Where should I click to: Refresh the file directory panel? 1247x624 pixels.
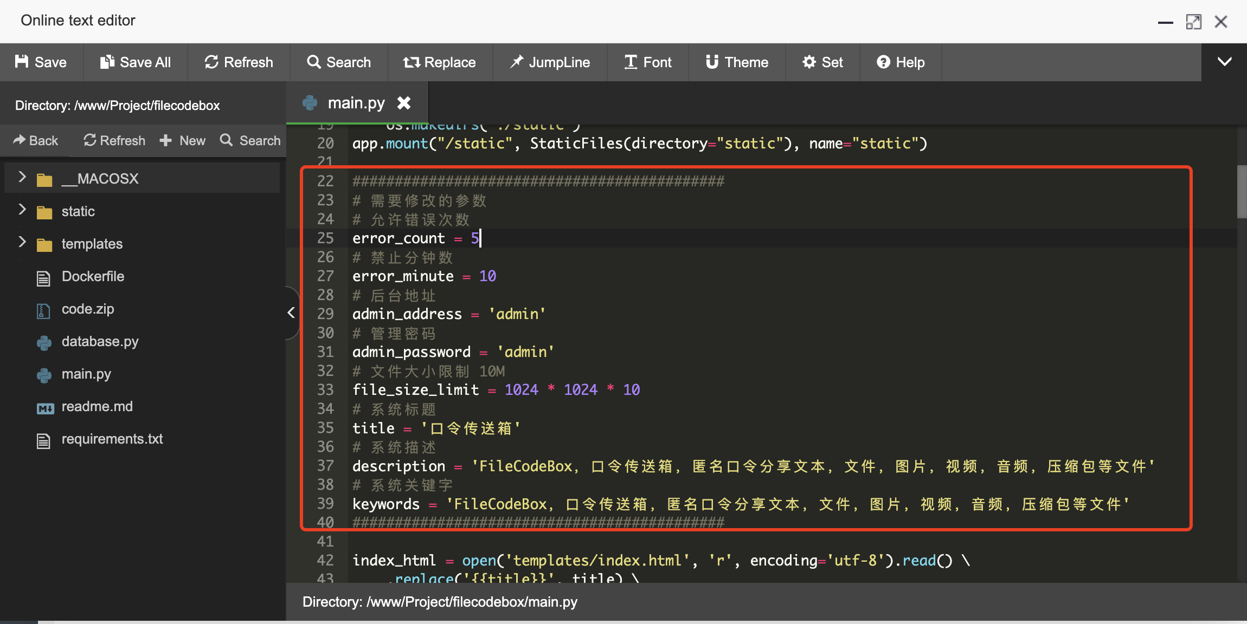pyautogui.click(x=114, y=140)
